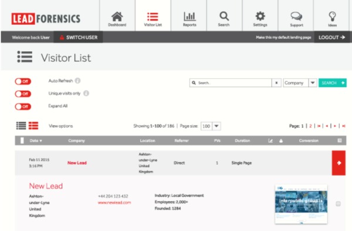Switch to the grey compact list view
This screenshot has height=231, width=352.
point(21,126)
